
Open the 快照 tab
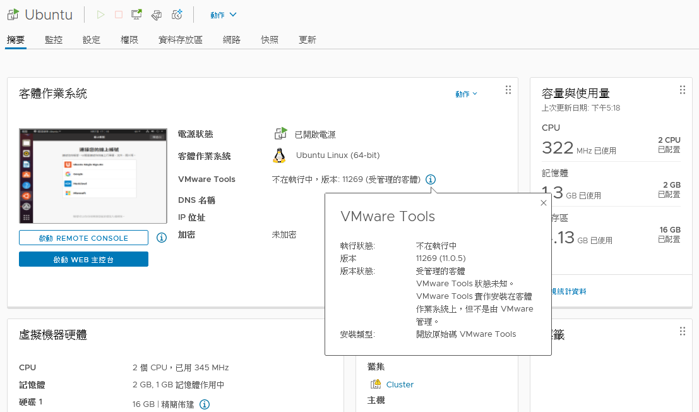269,40
